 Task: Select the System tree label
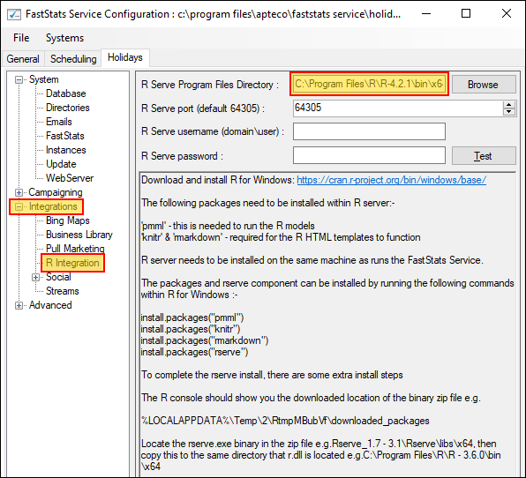(43, 79)
